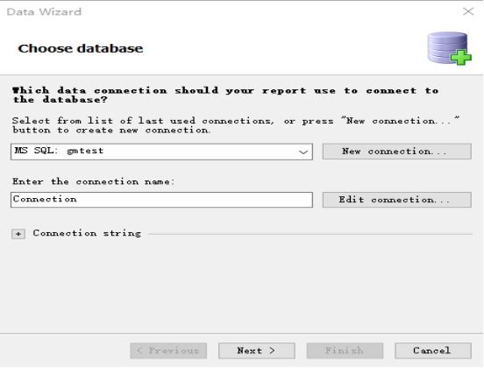
Task: Go to the next wizard step
Action: (x=257, y=350)
